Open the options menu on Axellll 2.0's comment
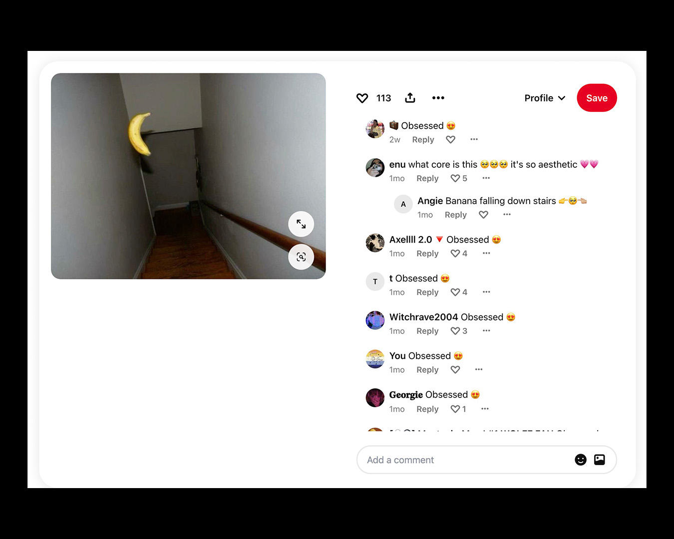Image resolution: width=674 pixels, height=539 pixels. pyautogui.click(x=486, y=254)
